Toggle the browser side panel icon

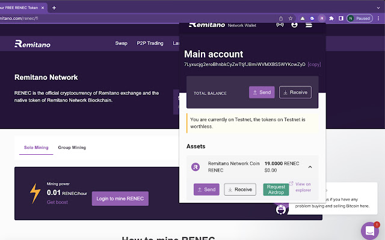click(x=341, y=19)
